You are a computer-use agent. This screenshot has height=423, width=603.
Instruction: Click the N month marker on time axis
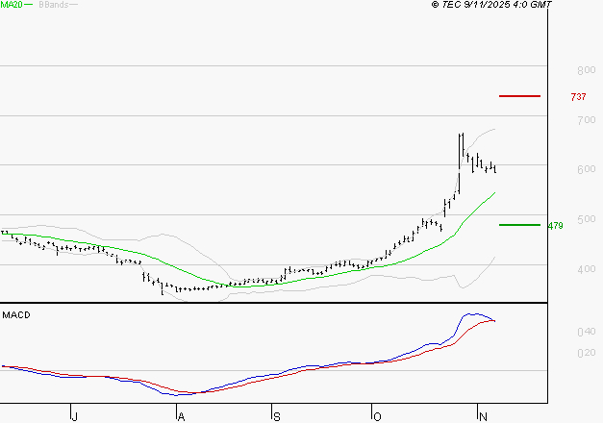(484, 416)
